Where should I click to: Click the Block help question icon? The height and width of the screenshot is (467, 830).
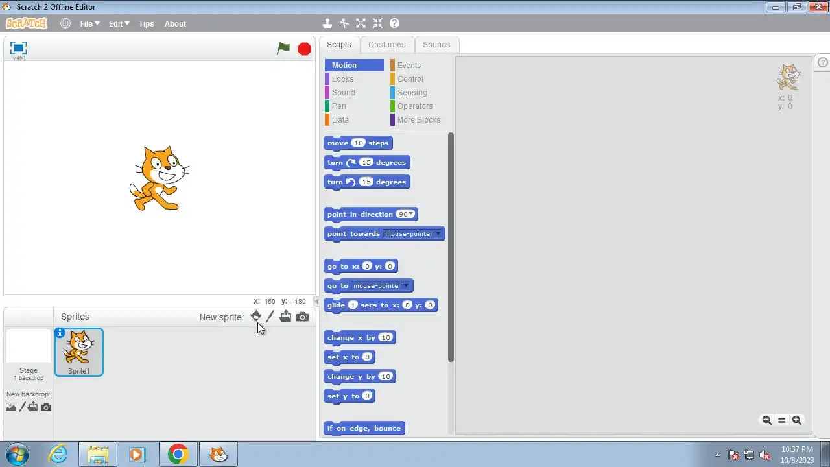click(394, 23)
